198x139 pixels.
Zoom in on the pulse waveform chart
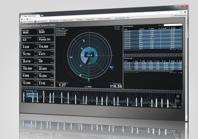point(178,97)
